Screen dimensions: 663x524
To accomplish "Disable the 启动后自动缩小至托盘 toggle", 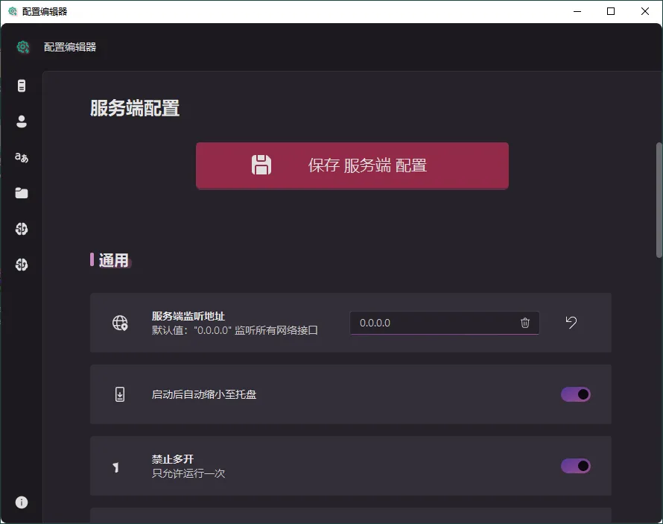I will (x=575, y=394).
